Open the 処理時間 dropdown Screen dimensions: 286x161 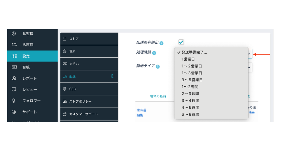pos(249,53)
